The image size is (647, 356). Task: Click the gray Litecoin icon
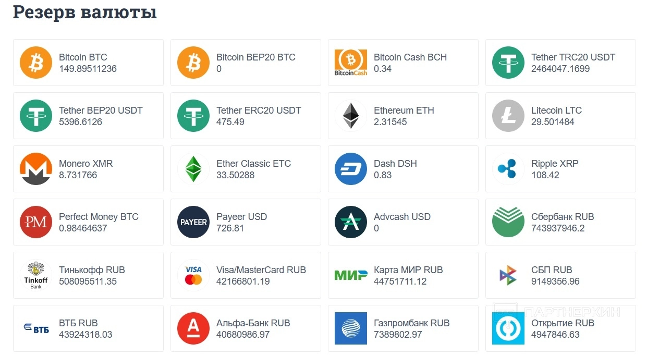coord(508,116)
